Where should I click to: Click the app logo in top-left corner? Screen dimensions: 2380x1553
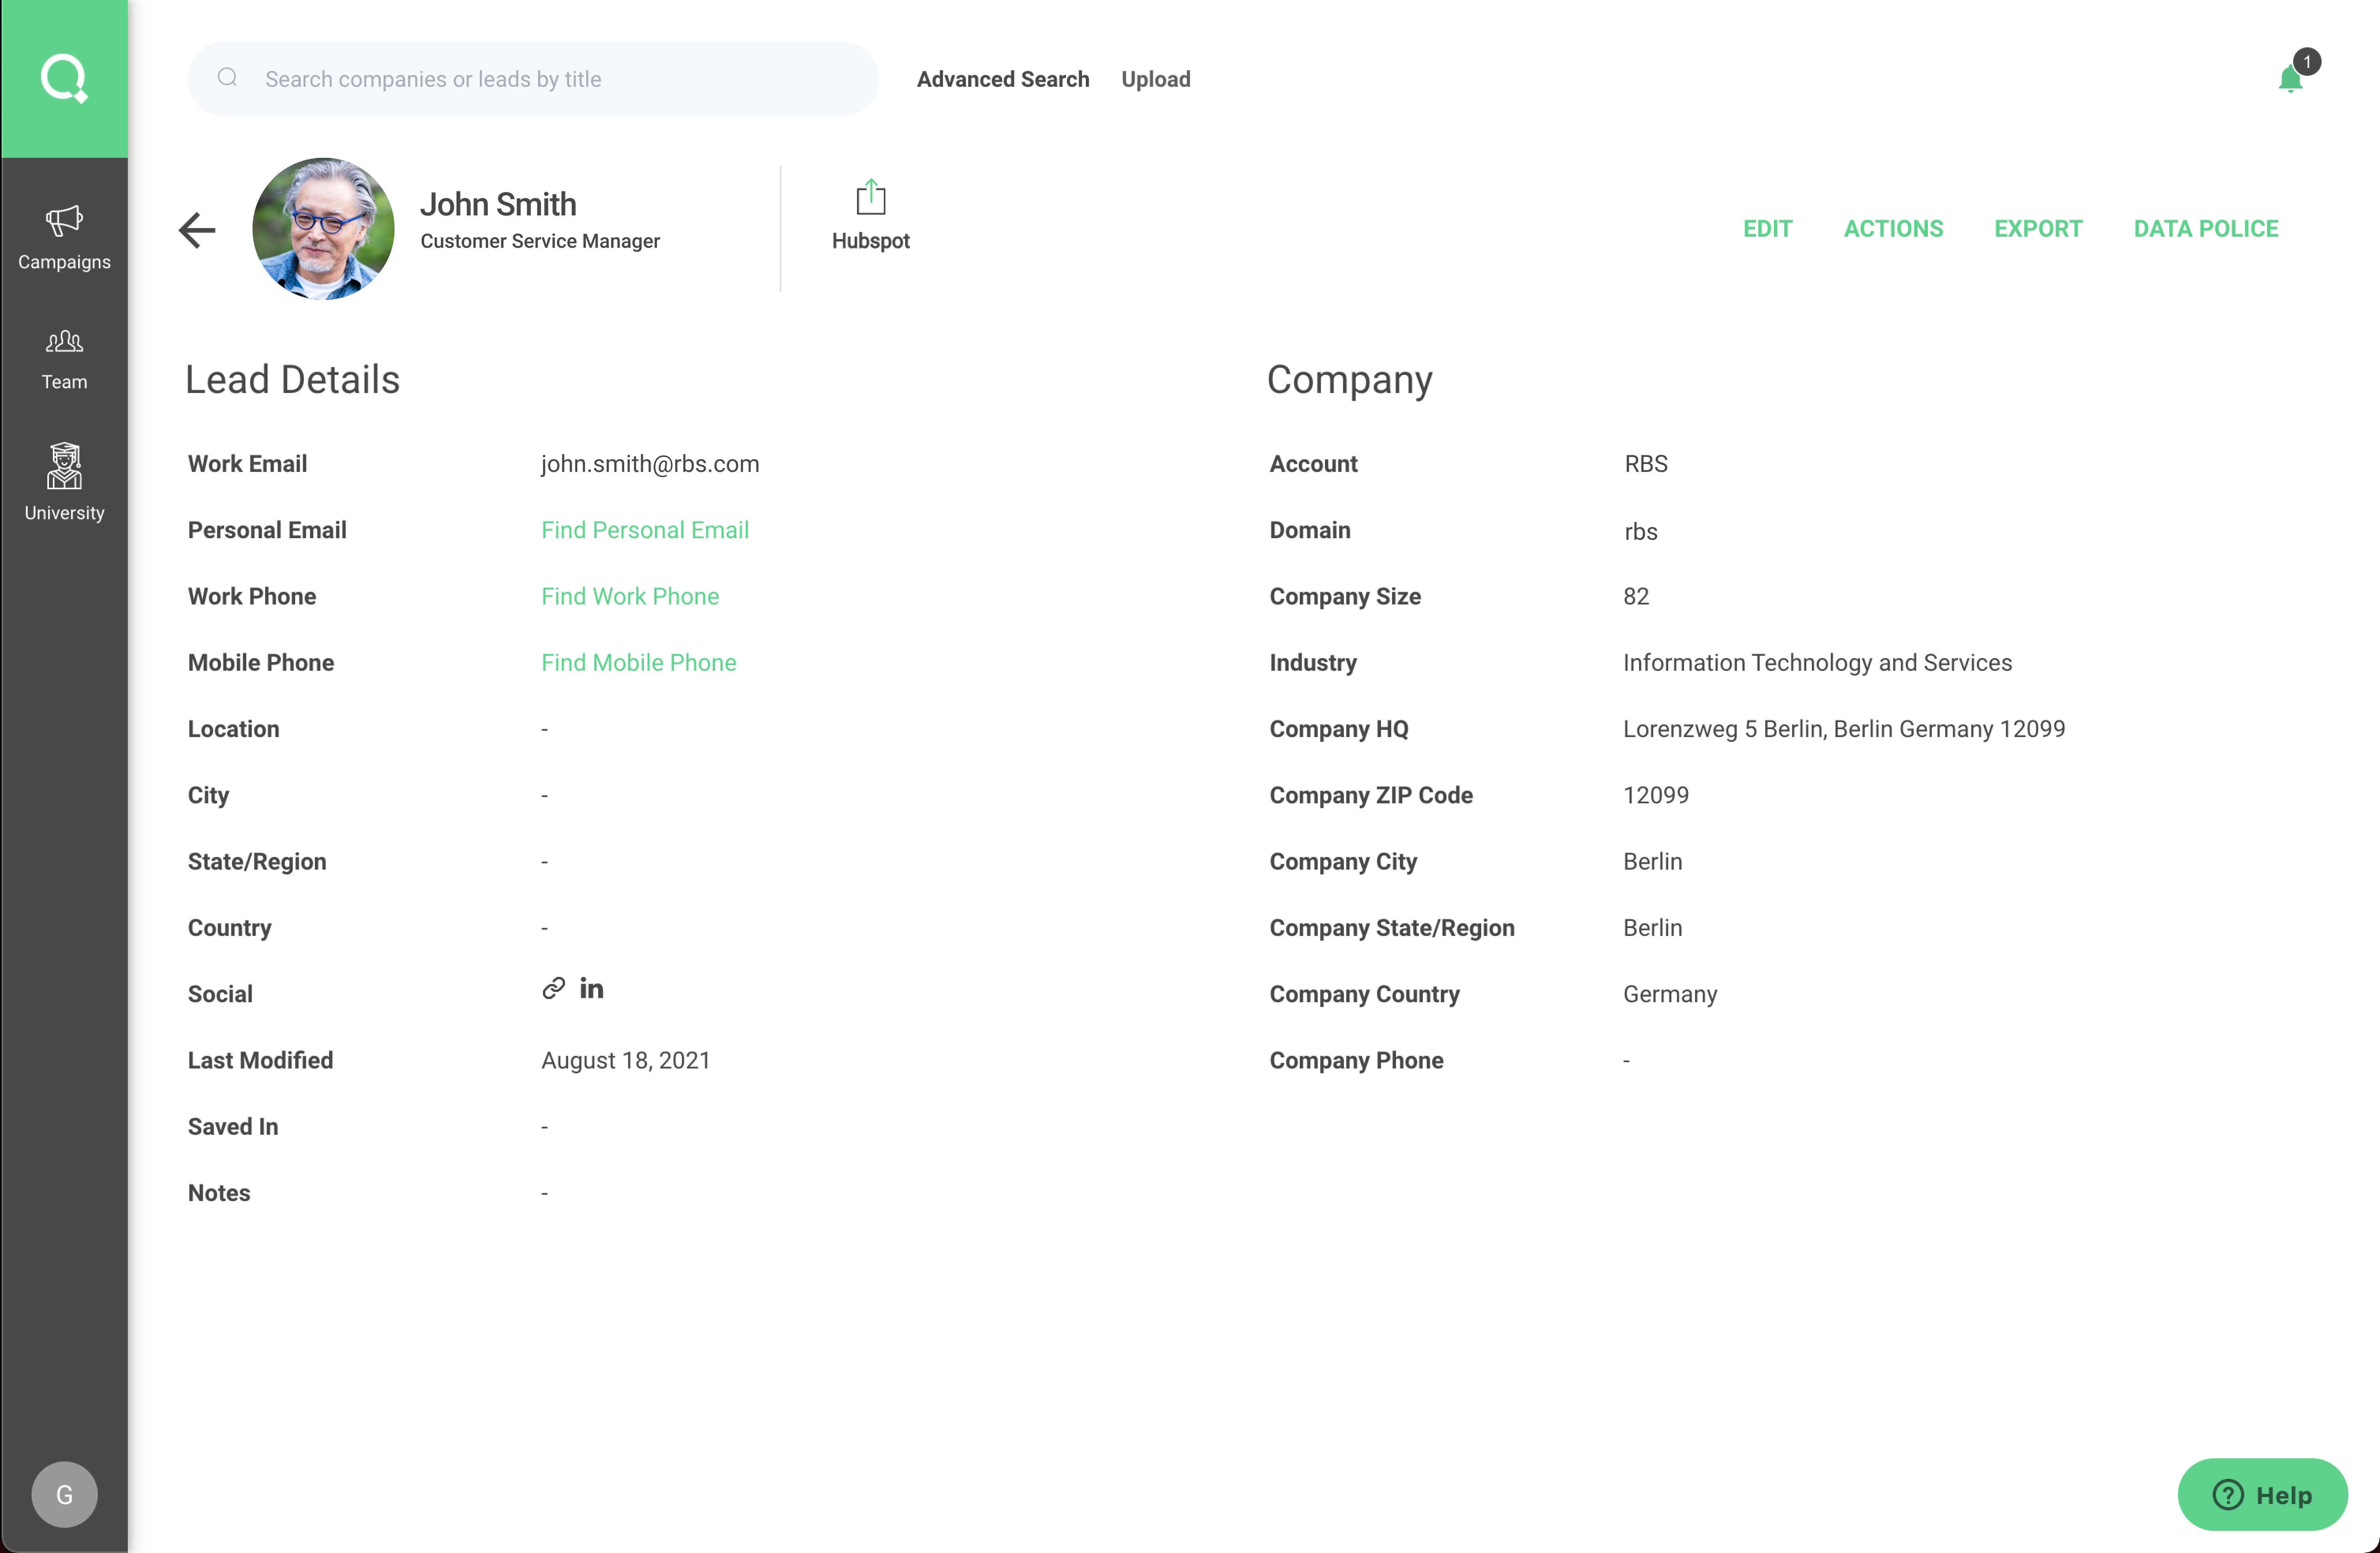pyautogui.click(x=64, y=78)
